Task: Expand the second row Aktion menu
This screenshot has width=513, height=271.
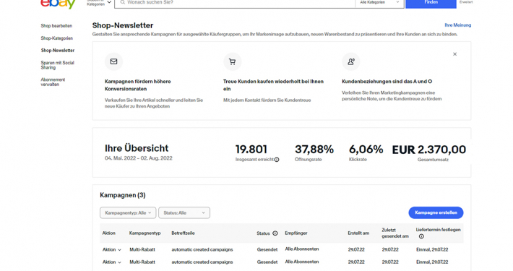Action: (x=111, y=262)
